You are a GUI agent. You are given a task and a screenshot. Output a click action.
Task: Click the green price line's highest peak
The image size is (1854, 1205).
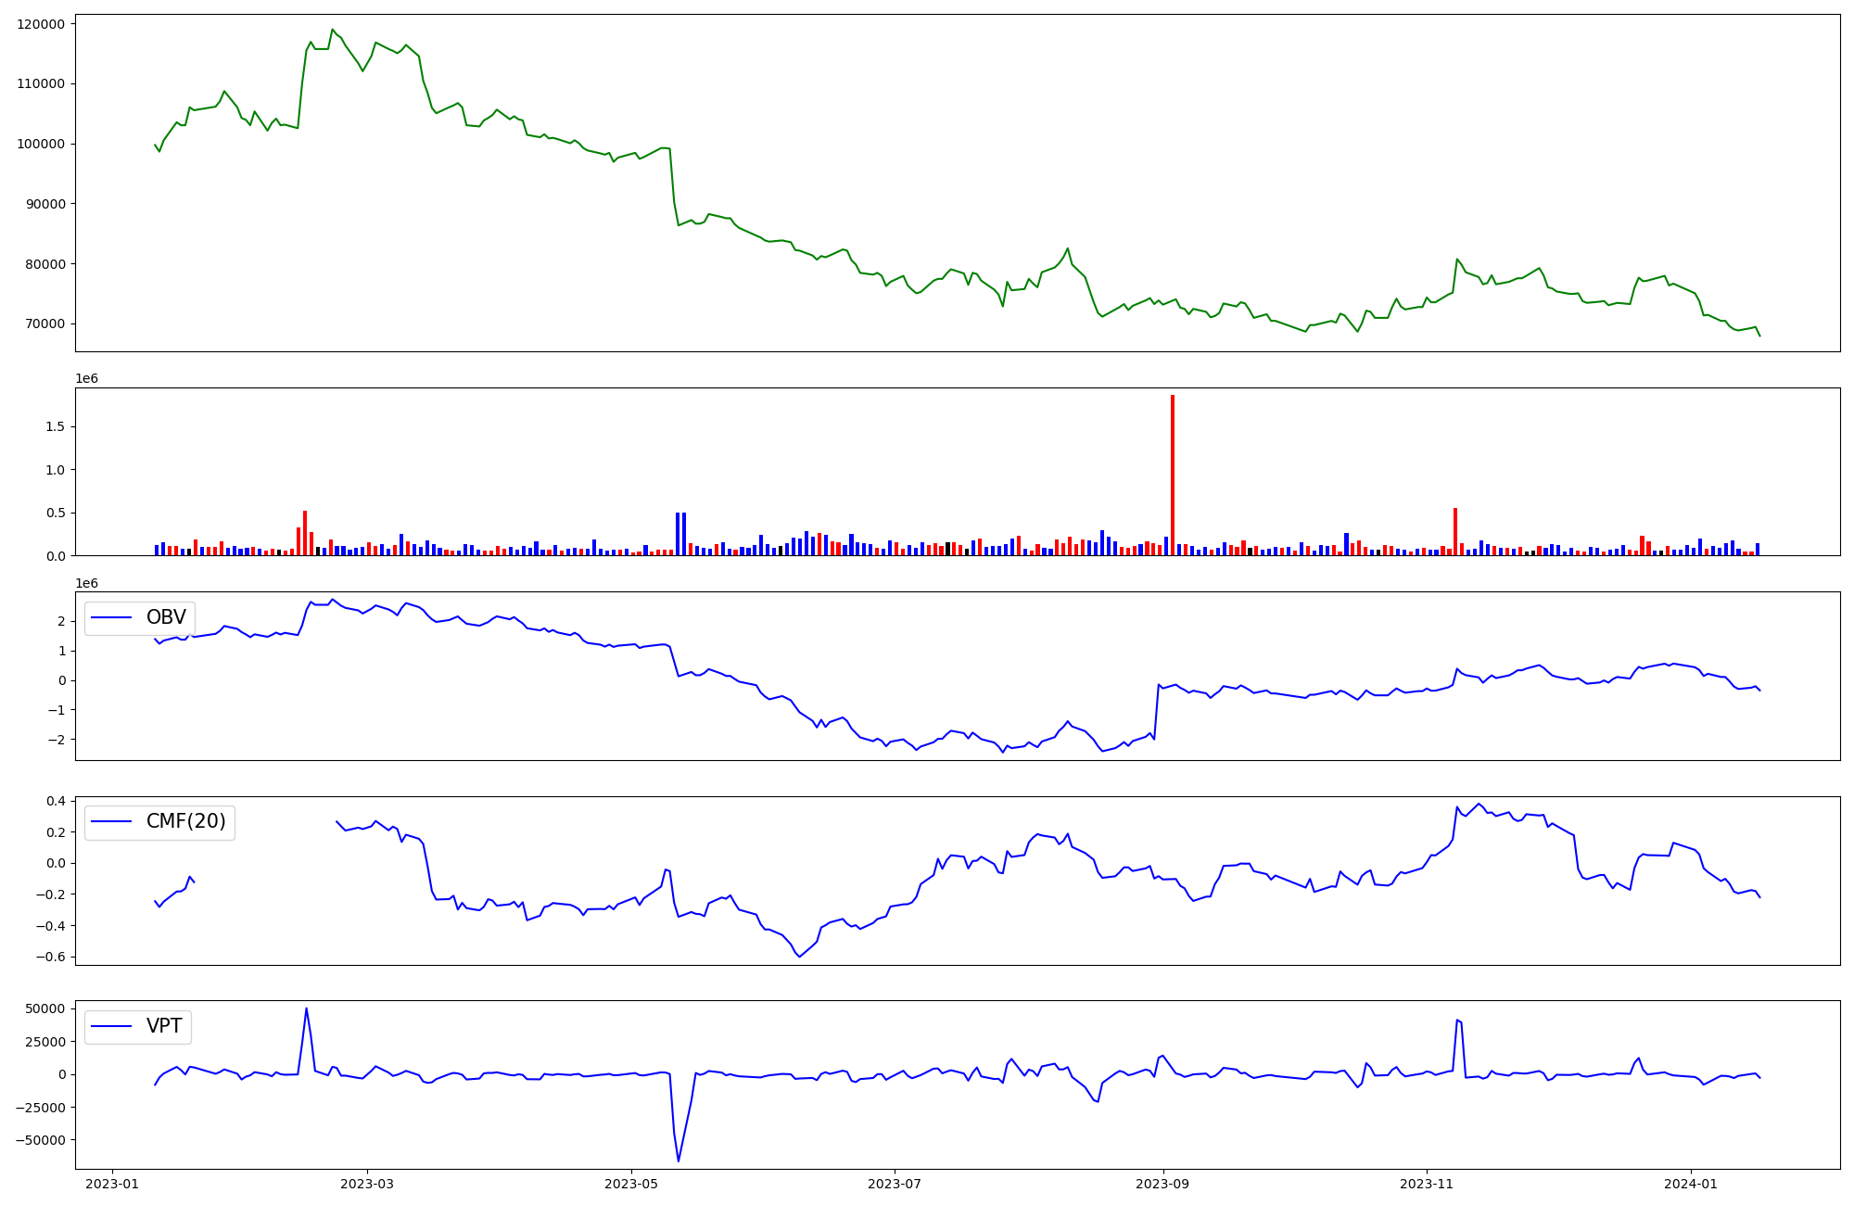click(333, 30)
